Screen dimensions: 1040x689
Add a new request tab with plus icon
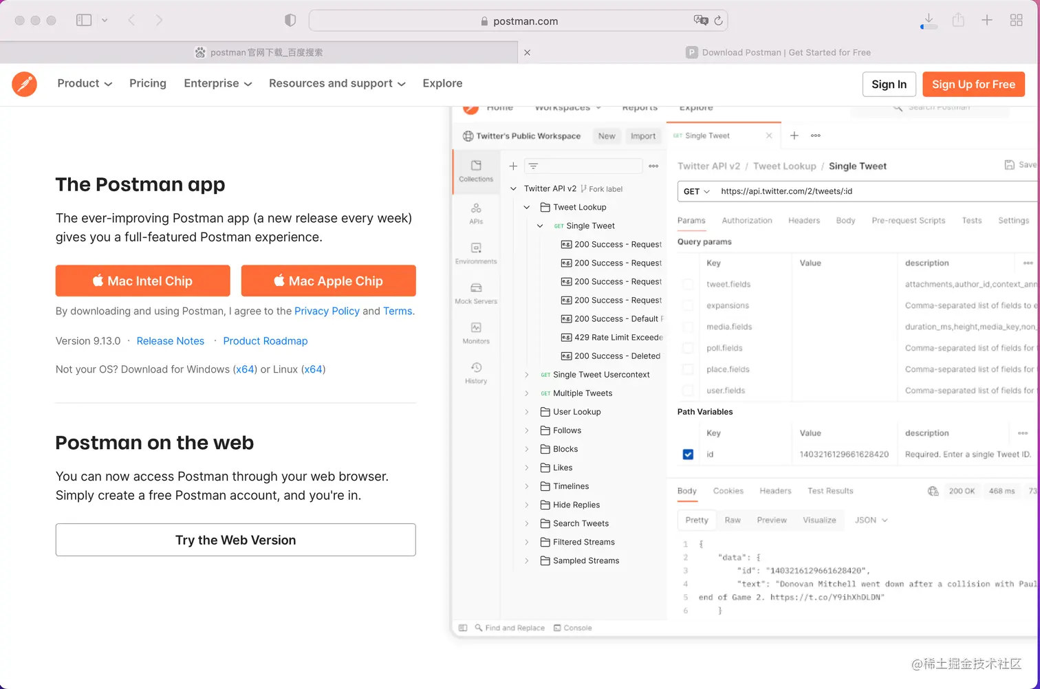coord(794,135)
